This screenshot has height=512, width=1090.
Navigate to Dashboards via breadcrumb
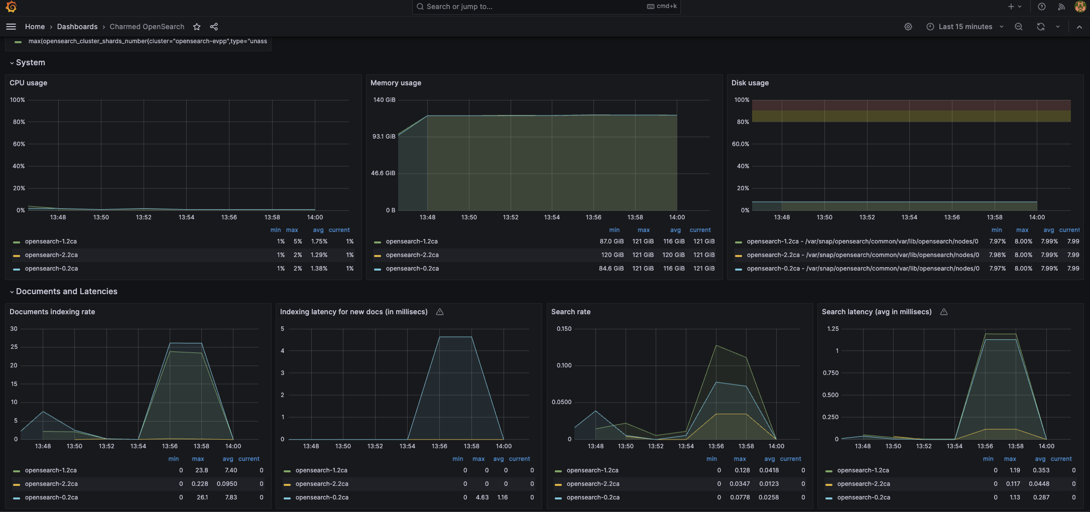77,26
